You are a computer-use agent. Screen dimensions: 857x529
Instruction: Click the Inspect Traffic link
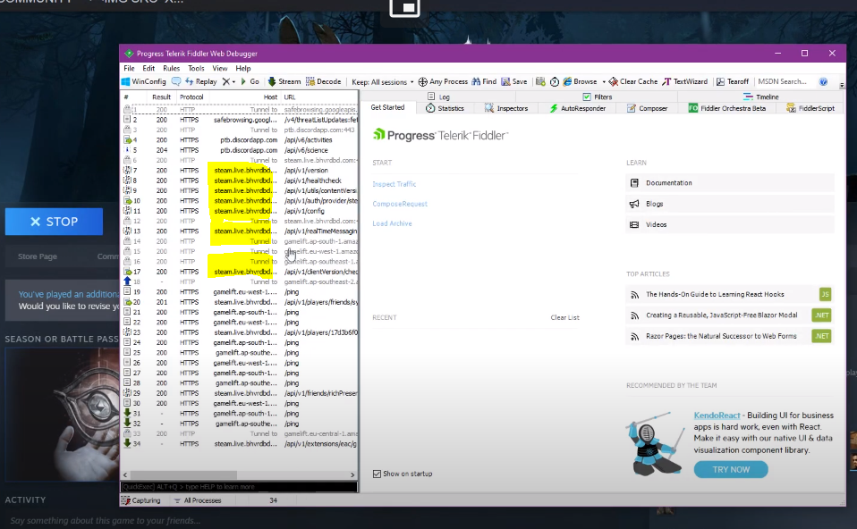point(395,184)
